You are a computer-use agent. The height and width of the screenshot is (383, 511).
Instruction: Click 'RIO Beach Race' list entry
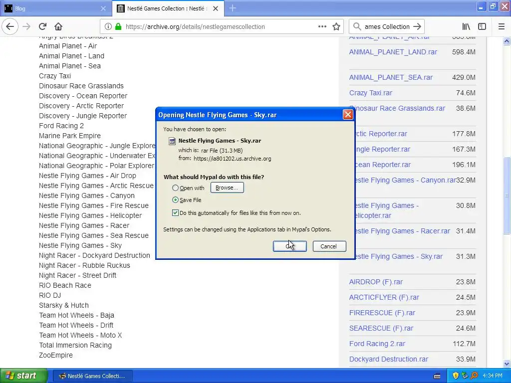pyautogui.click(x=65, y=285)
